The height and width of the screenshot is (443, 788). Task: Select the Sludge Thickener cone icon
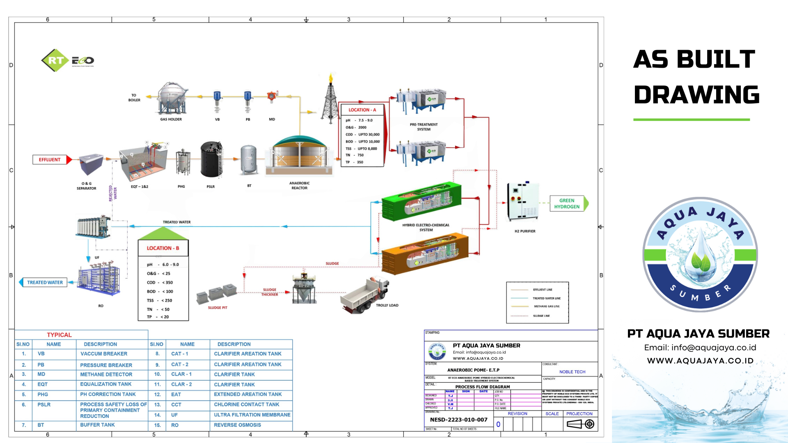pos(304,288)
